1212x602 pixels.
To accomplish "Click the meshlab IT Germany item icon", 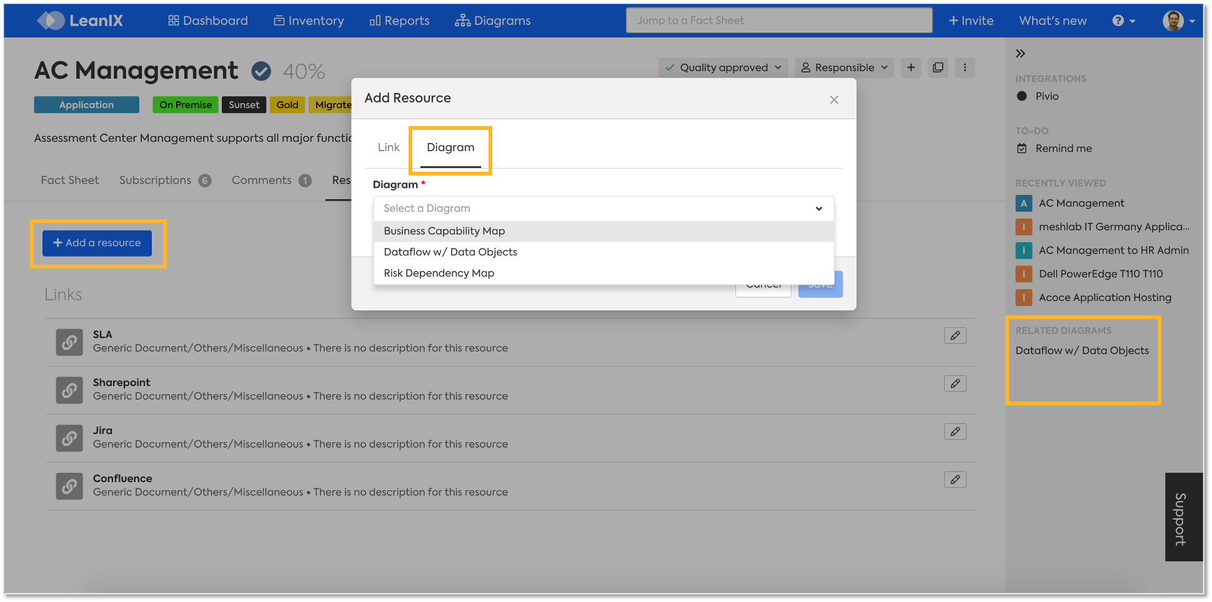I will pyautogui.click(x=1024, y=227).
